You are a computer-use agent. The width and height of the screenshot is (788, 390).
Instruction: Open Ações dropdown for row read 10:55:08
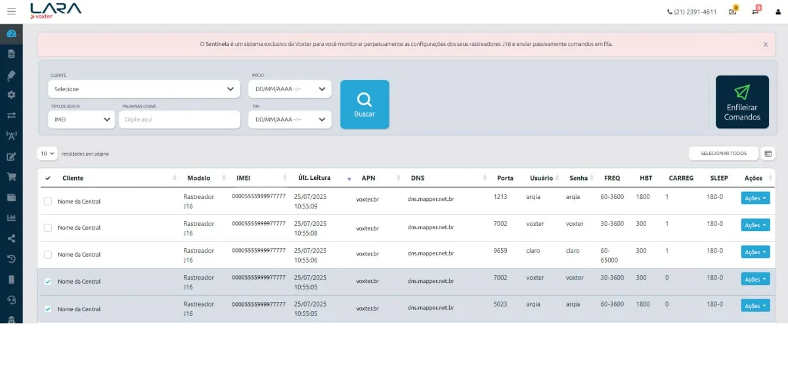[755, 225]
